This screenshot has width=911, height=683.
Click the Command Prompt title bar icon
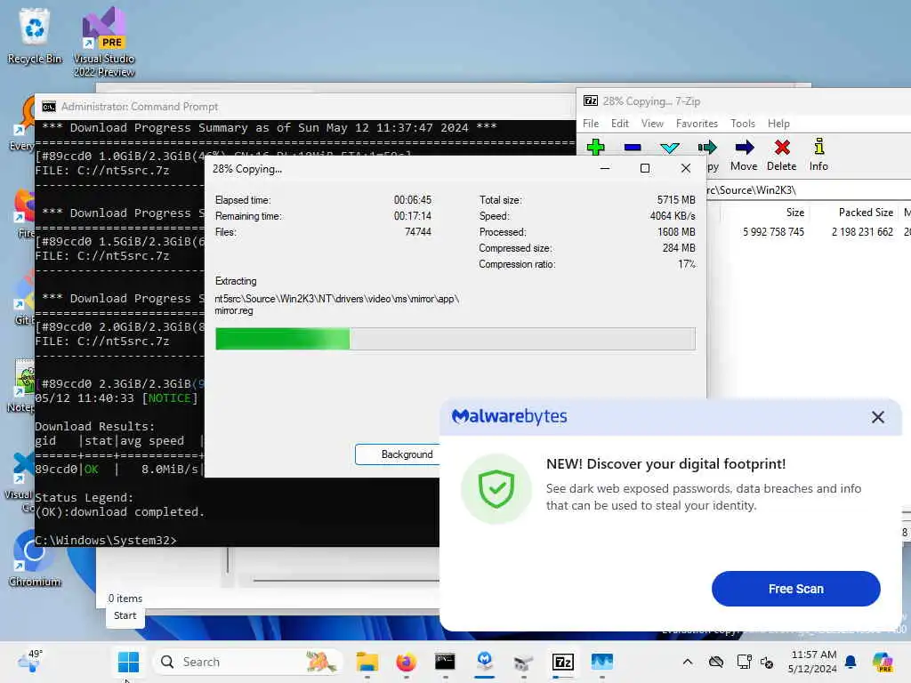(x=49, y=107)
